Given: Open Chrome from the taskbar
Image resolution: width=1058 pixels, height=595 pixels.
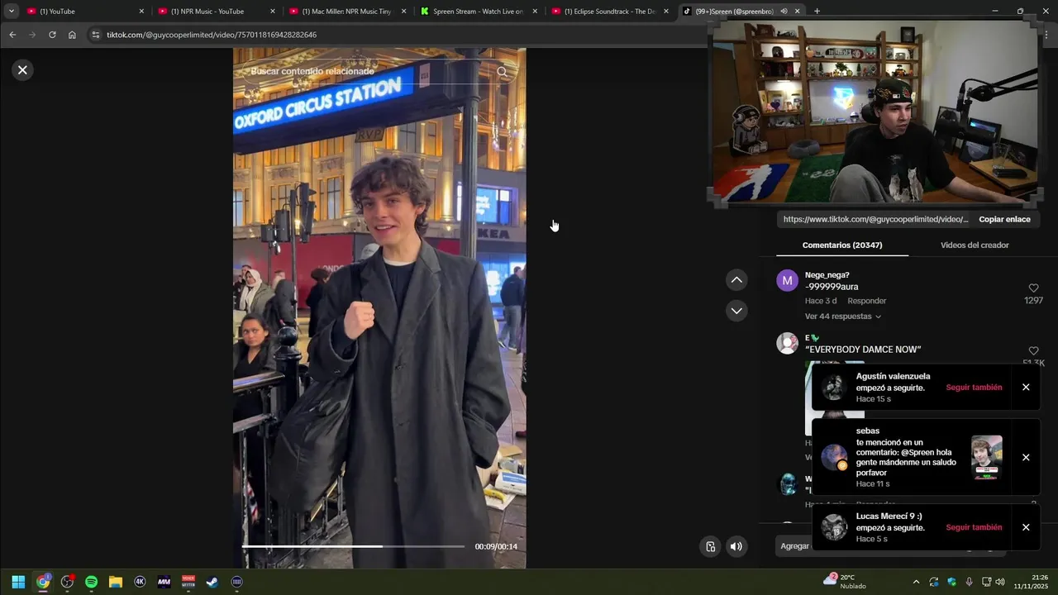Looking at the screenshot, I should 43,582.
